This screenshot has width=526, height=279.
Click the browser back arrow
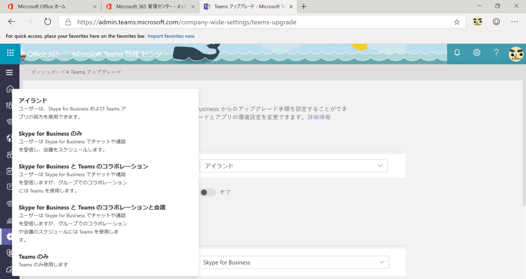coord(12,22)
